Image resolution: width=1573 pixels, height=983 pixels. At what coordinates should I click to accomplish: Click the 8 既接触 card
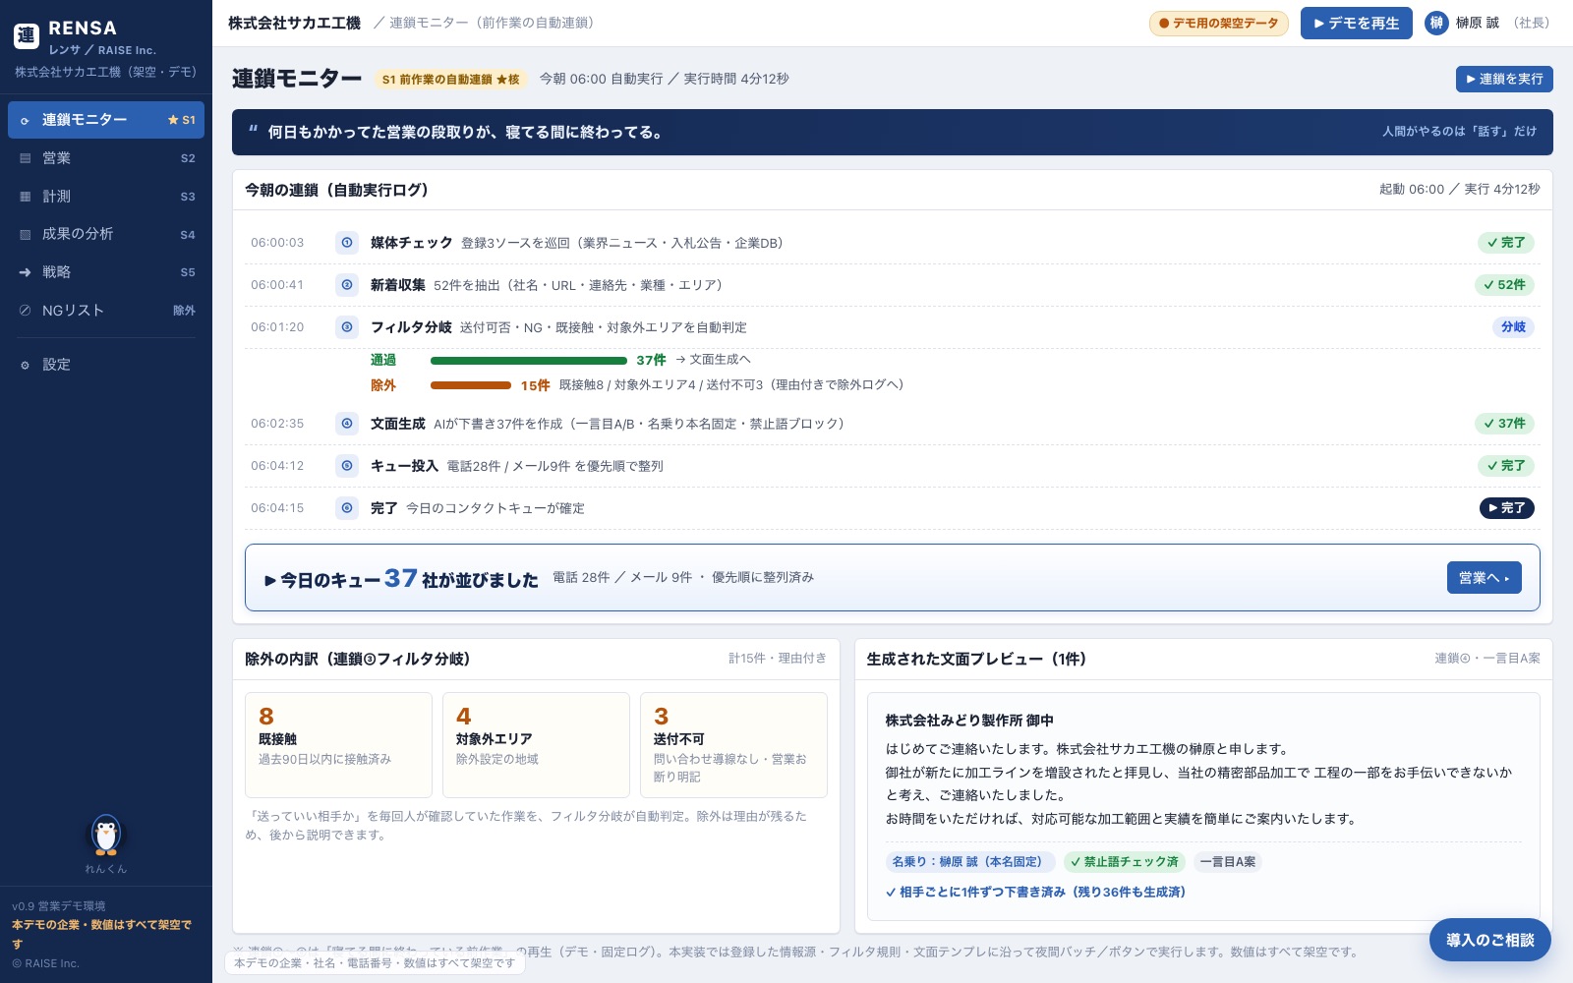click(338, 745)
